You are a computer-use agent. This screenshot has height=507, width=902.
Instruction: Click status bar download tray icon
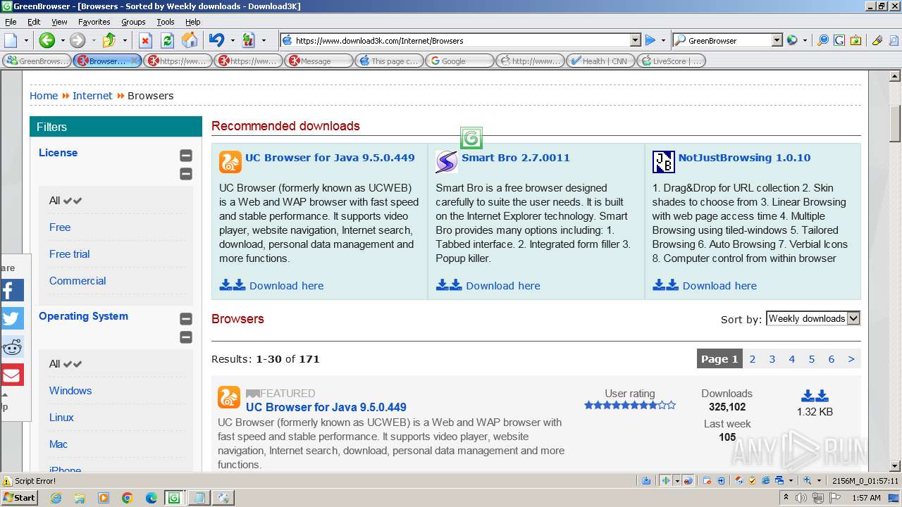[646, 481]
